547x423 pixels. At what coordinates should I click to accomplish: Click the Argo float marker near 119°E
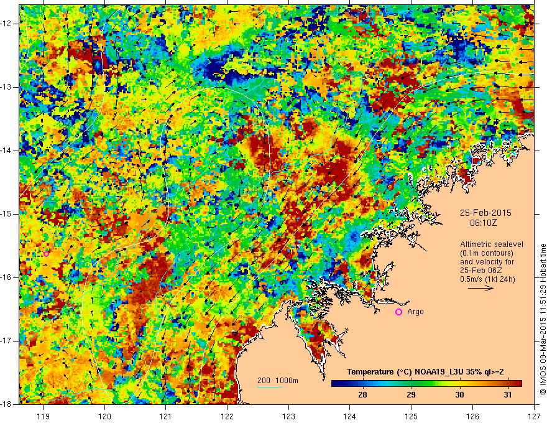click(x=47, y=254)
